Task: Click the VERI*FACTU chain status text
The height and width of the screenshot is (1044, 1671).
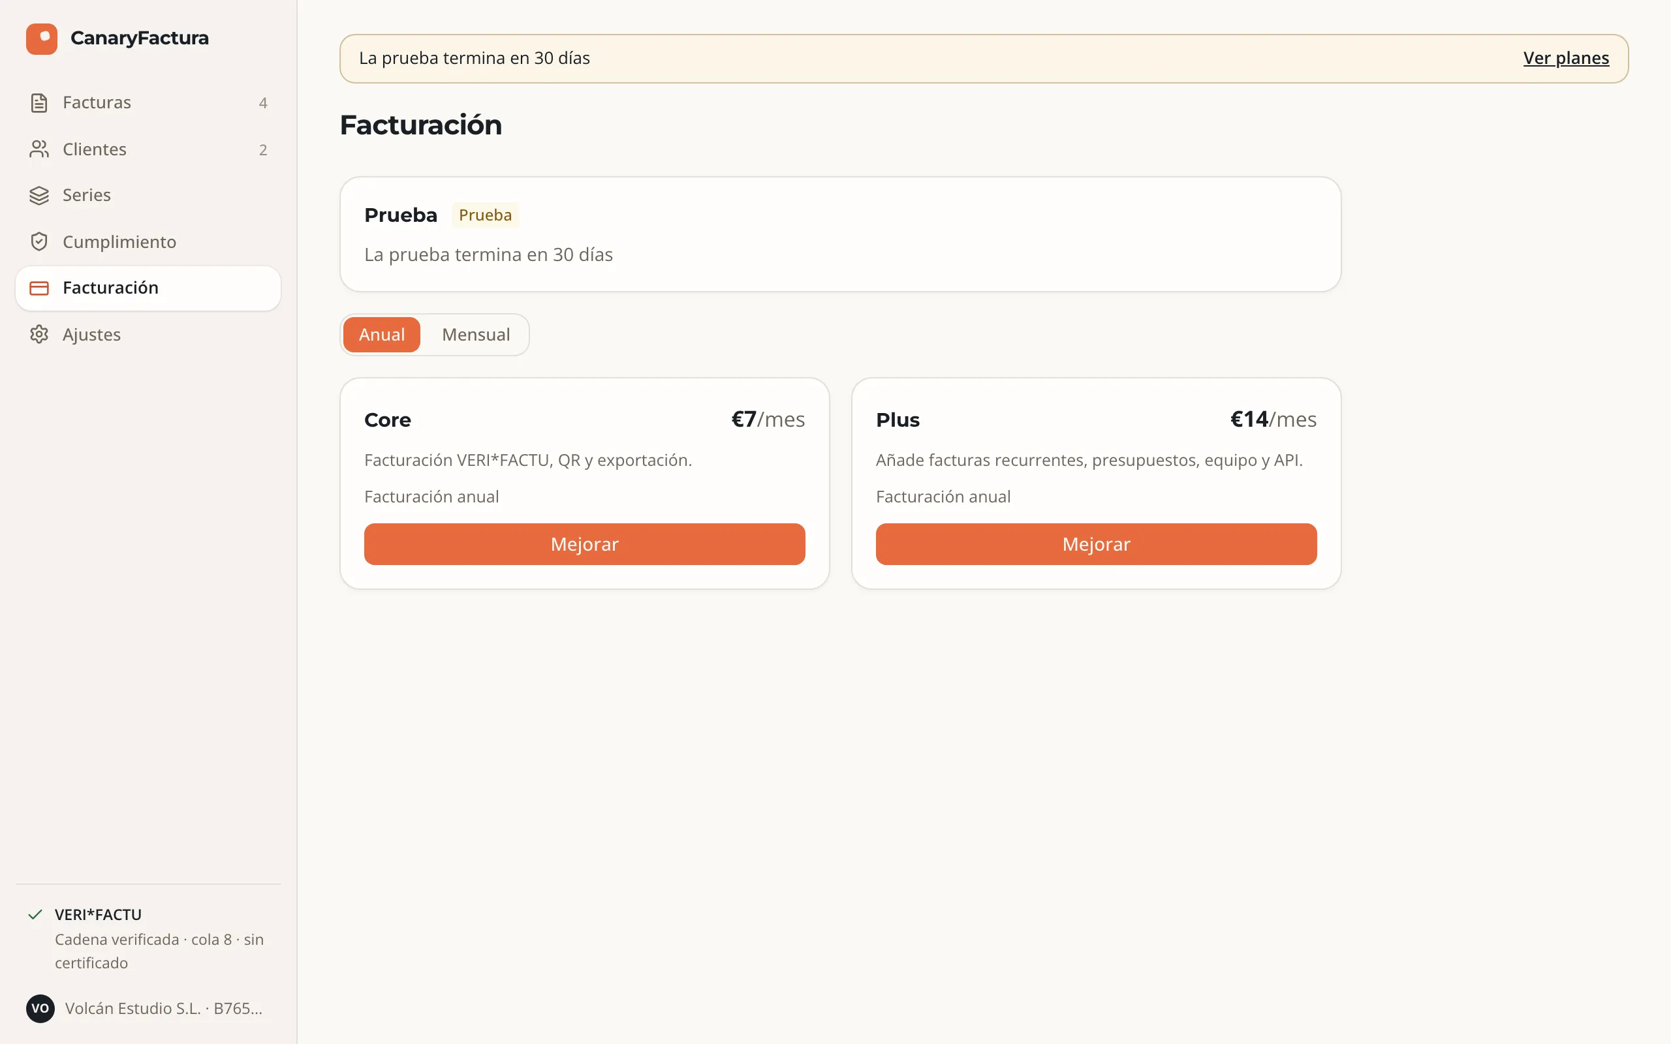Action: pos(159,951)
